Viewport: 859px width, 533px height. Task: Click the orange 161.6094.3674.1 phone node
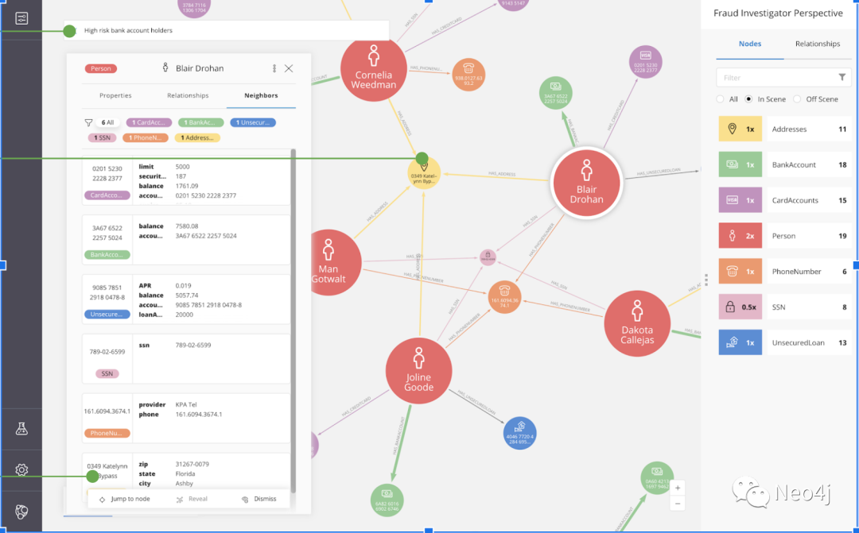coord(504,297)
